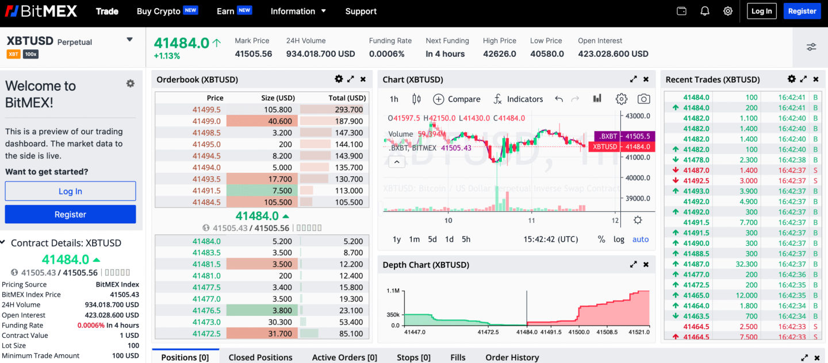Close the Orderbook panel
The image size is (828, 363).
point(363,79)
